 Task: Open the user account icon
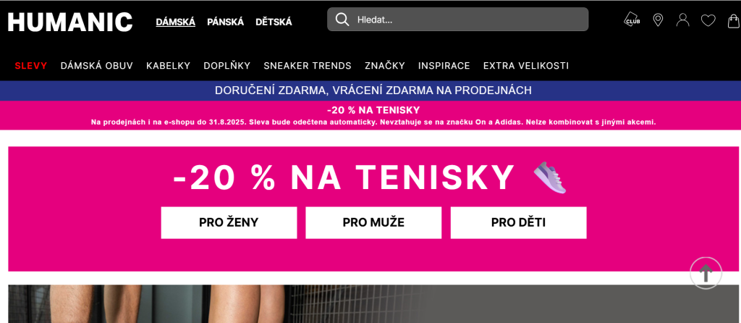(683, 20)
